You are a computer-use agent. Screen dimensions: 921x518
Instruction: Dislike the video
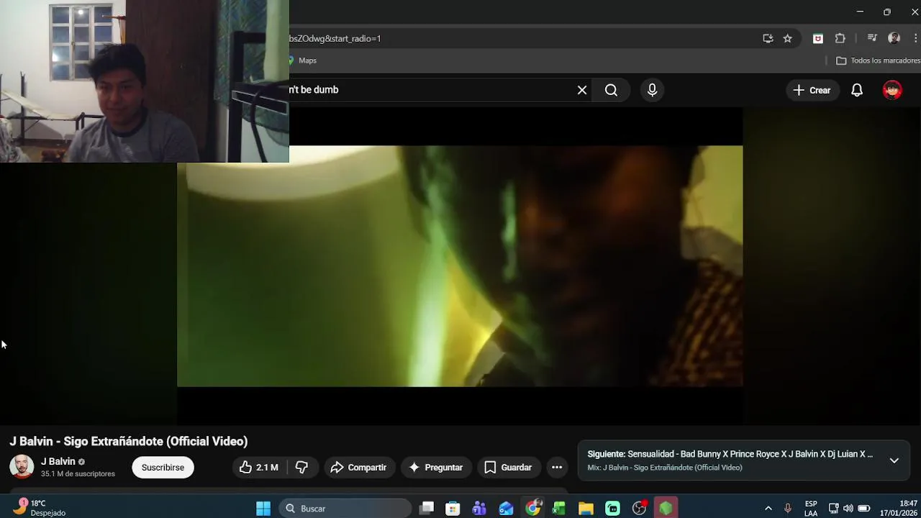click(x=301, y=467)
